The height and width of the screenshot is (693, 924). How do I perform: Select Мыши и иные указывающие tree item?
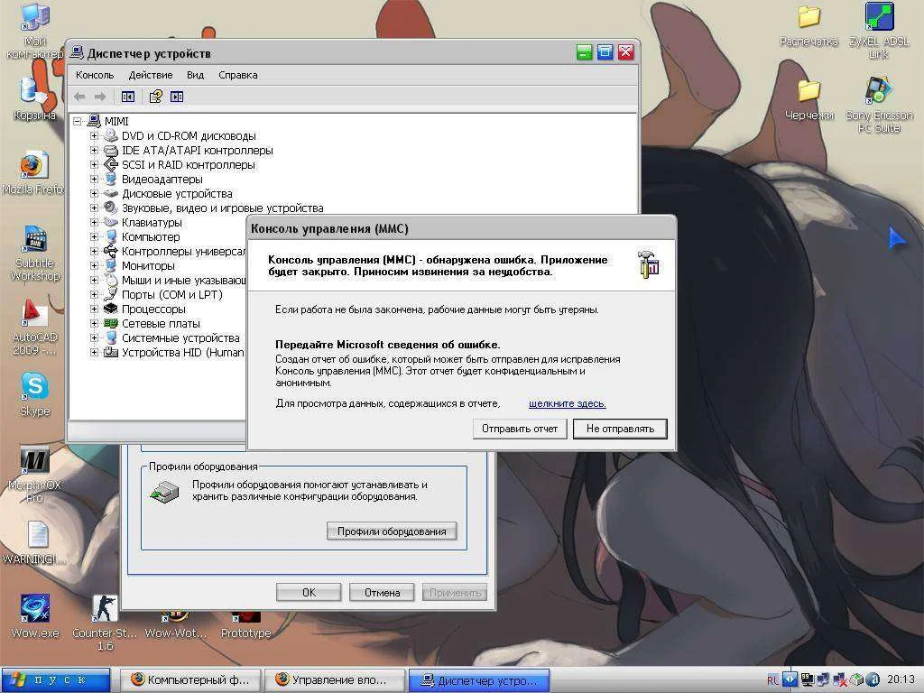[x=183, y=281]
